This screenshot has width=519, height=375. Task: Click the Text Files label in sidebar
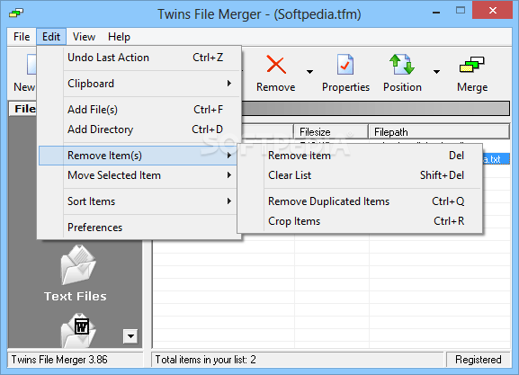76,296
